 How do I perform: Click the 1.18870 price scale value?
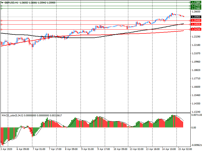pyautogui.click(x=196, y=70)
